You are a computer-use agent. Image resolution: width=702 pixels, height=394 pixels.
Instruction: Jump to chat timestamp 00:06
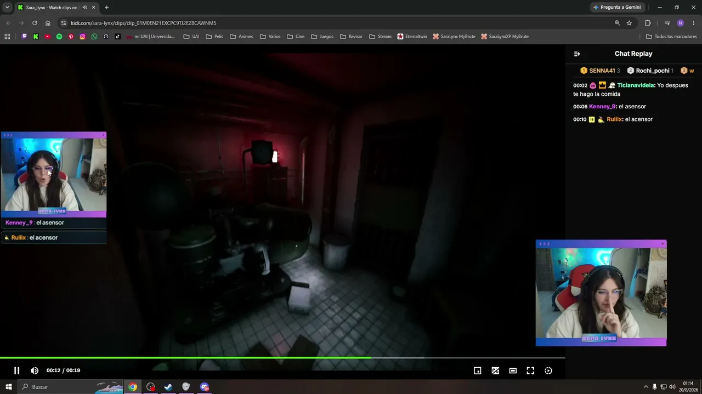(580, 107)
